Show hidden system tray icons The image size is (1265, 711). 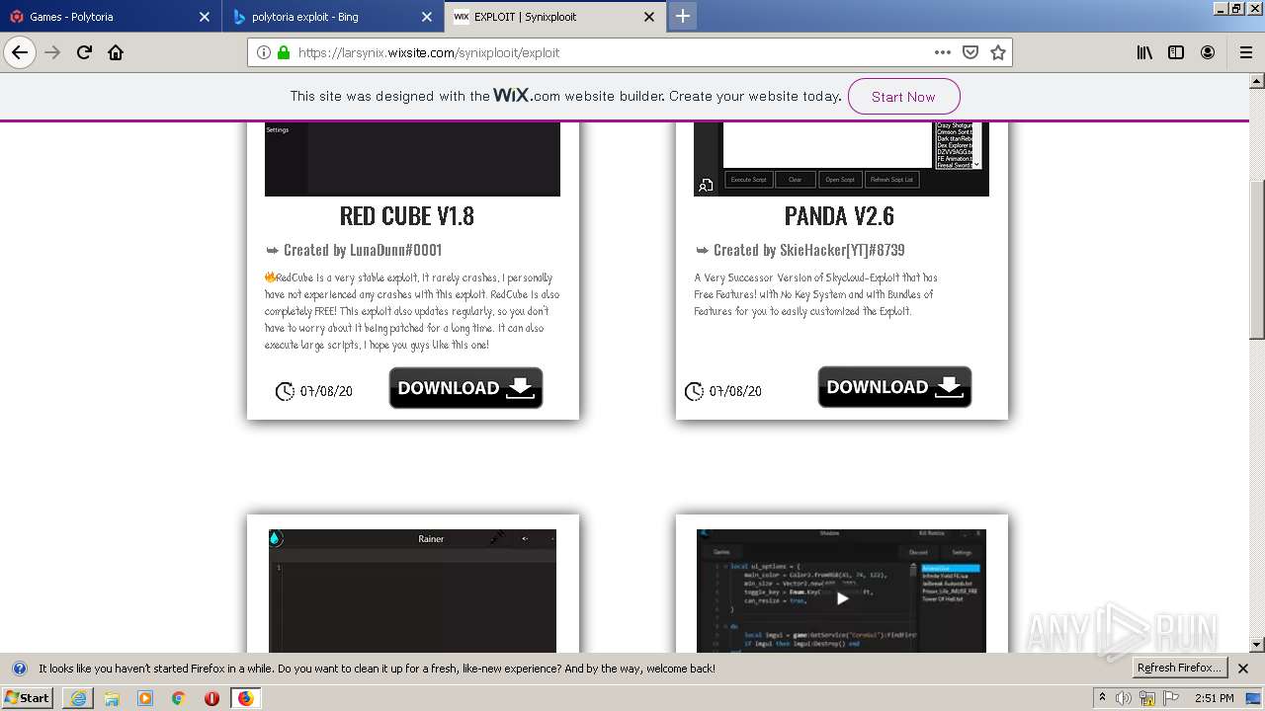pyautogui.click(x=1102, y=698)
